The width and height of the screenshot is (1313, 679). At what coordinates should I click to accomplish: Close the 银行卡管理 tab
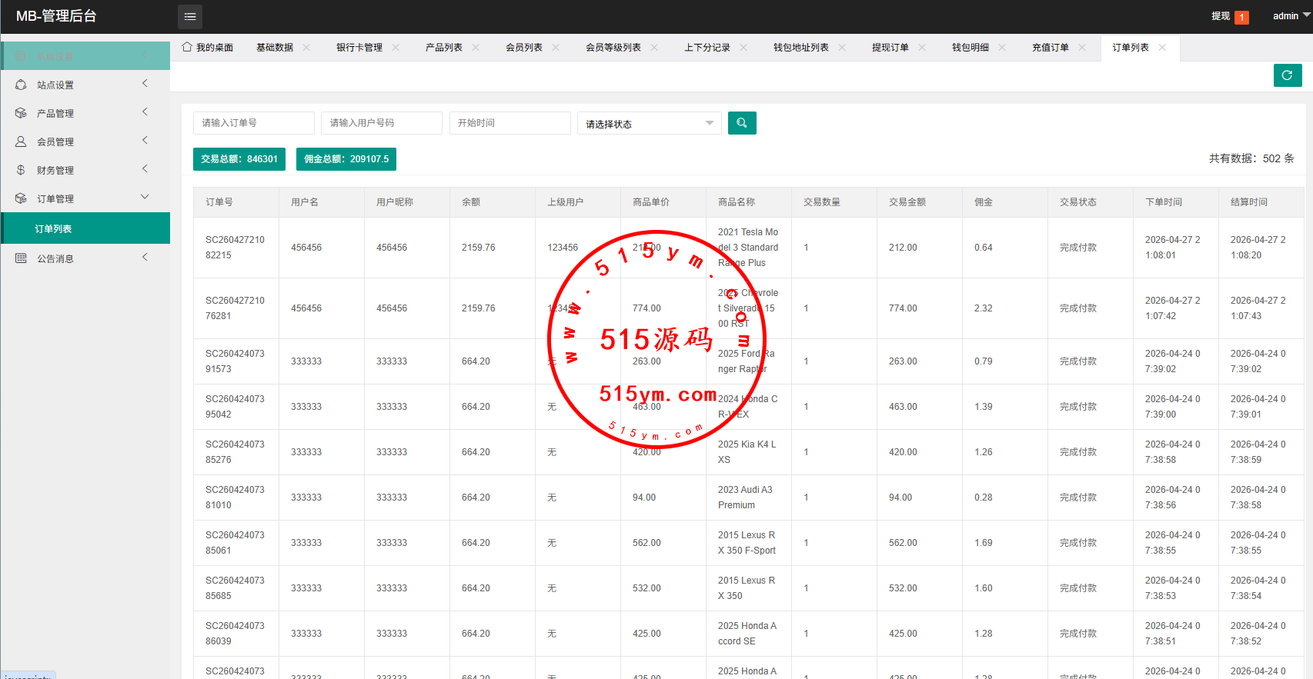pyautogui.click(x=396, y=48)
